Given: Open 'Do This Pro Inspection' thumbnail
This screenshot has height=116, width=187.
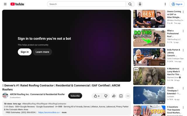Looking at the screenshot, I should click(149, 38).
